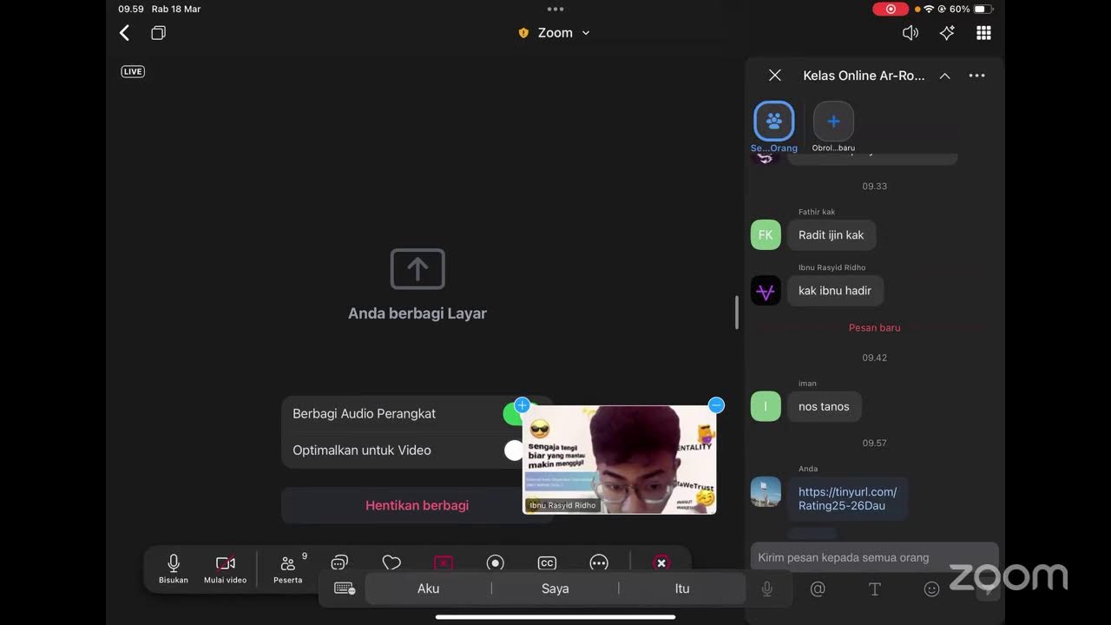This screenshot has width=1111, height=625.
Task: Stop sharing with Hentikan berbagi
Action: coord(417,505)
